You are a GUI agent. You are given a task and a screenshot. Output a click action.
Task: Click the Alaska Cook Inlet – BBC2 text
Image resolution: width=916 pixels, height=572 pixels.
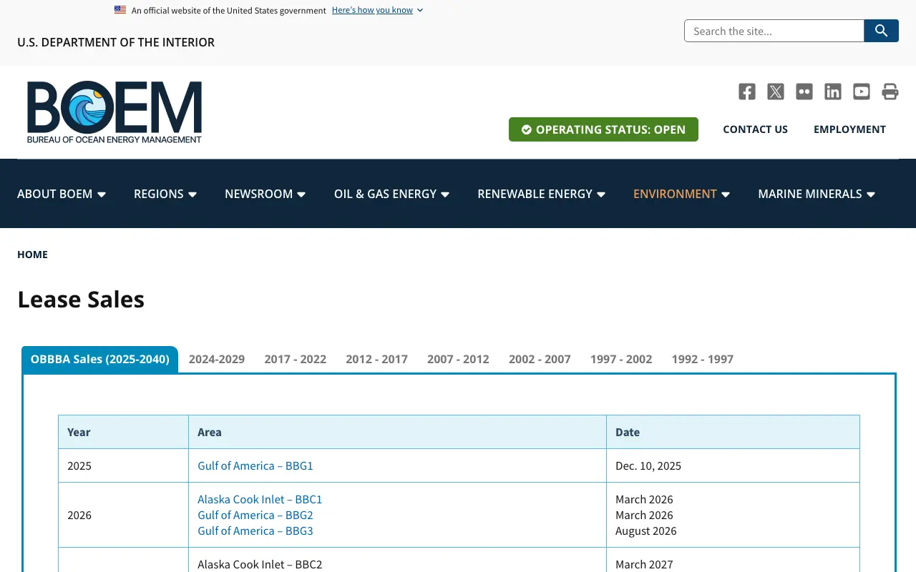coord(260,564)
